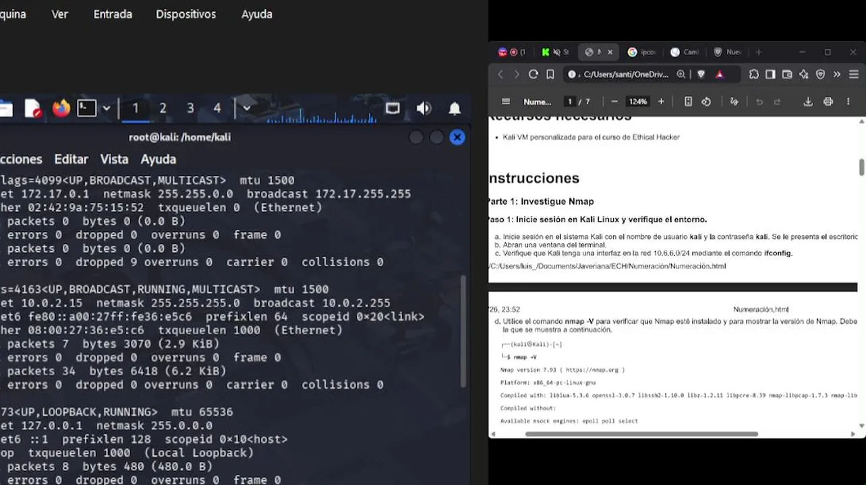Switch to Kali workspace 1
This screenshot has height=485, width=866.
[x=135, y=108]
